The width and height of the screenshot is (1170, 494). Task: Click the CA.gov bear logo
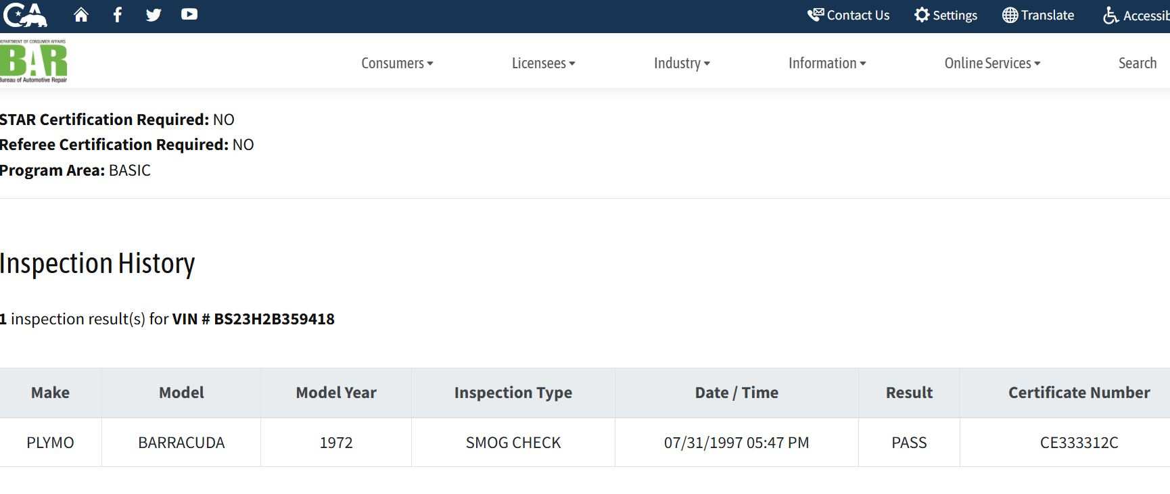(x=25, y=14)
